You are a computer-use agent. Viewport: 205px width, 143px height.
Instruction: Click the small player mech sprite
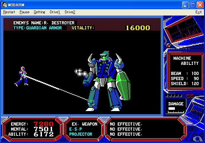[x=22, y=76]
